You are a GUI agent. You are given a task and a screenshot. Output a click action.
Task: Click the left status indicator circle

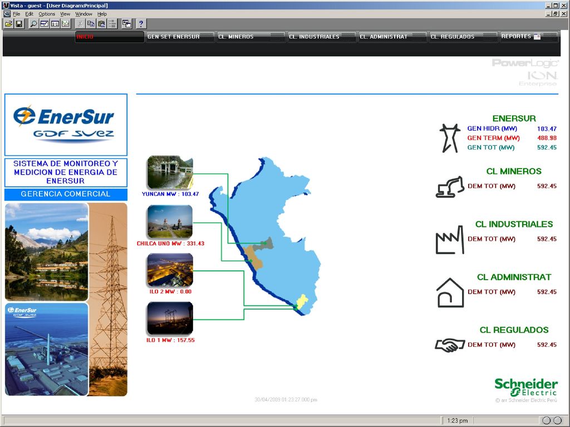point(546,420)
